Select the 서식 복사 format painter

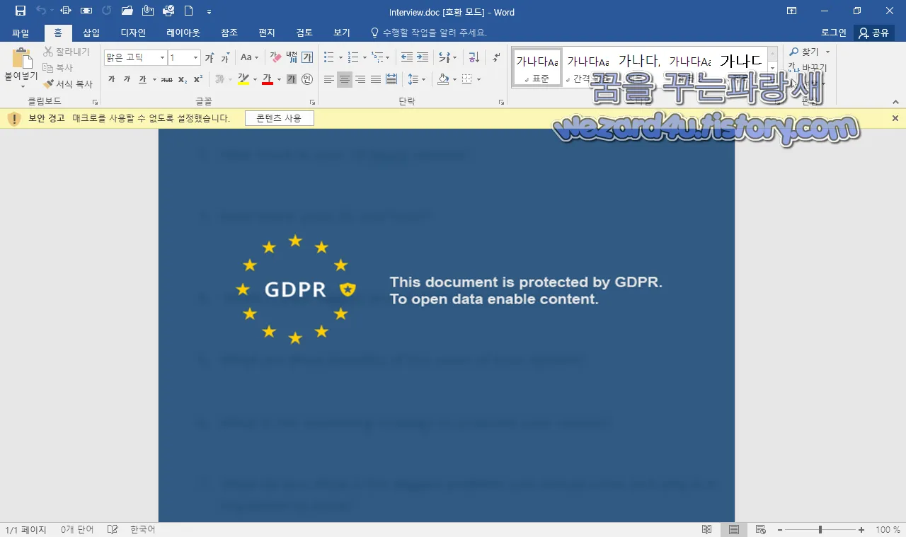[67, 83]
